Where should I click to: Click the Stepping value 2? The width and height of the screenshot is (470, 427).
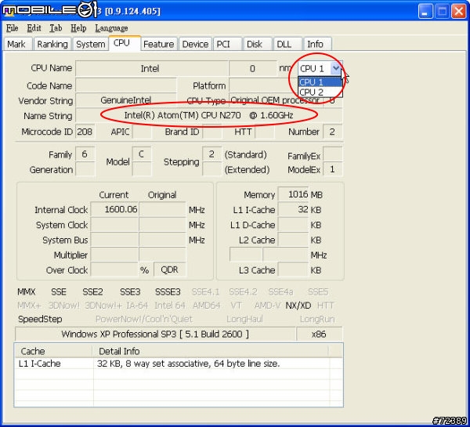point(211,154)
